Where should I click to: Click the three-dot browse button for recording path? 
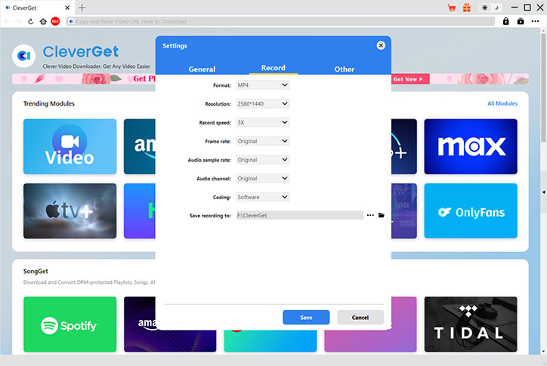click(x=370, y=215)
